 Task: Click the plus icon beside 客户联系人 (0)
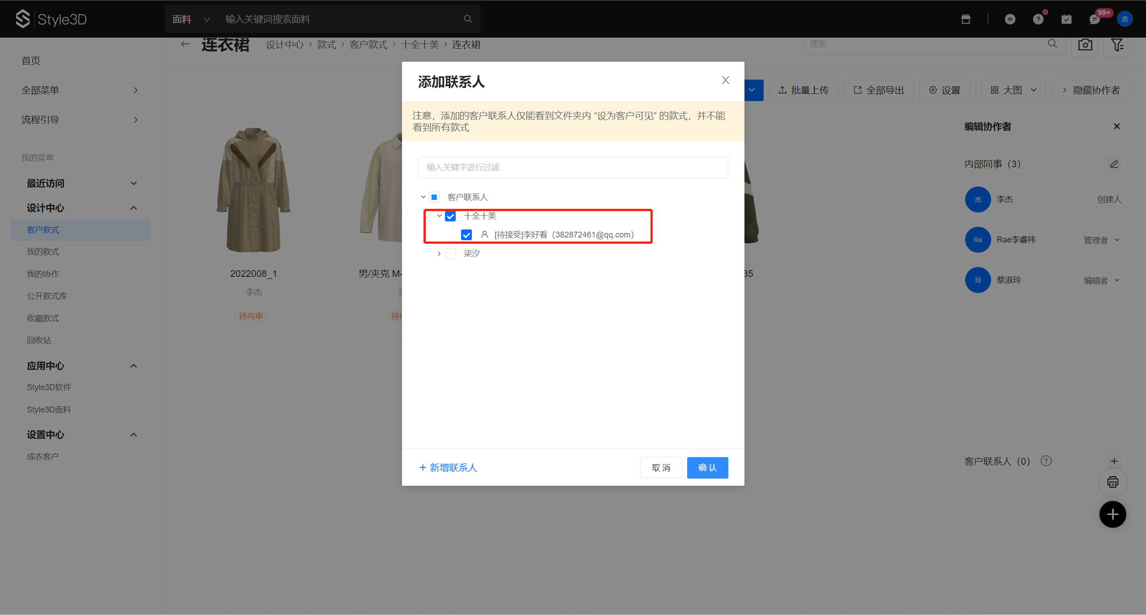[x=1114, y=461]
